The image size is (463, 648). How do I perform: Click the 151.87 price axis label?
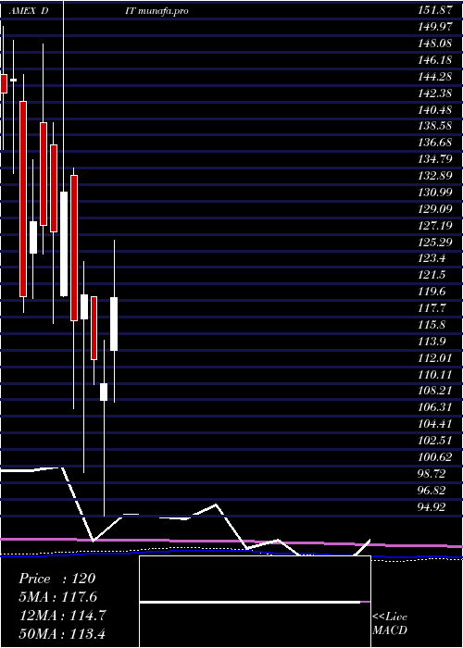tap(437, 11)
